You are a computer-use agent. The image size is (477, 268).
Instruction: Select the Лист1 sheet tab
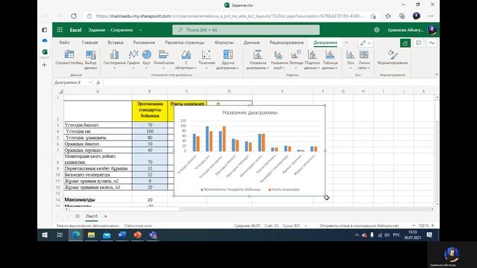pos(92,216)
